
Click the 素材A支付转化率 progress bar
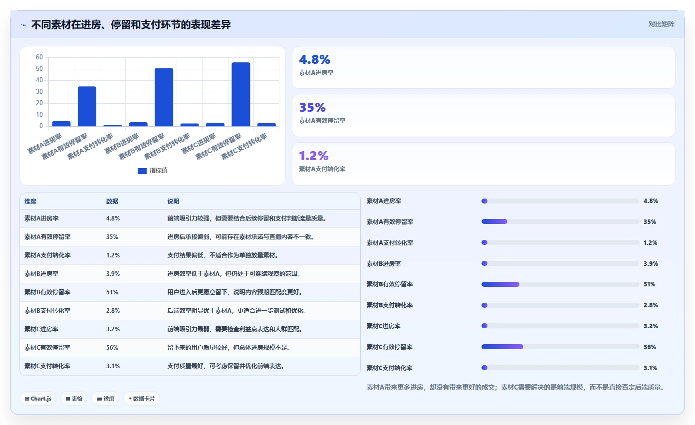click(560, 242)
